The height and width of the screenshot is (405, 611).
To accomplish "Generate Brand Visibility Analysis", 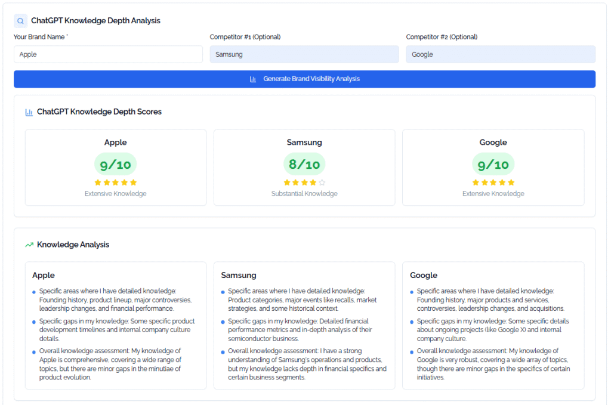I will click(304, 79).
